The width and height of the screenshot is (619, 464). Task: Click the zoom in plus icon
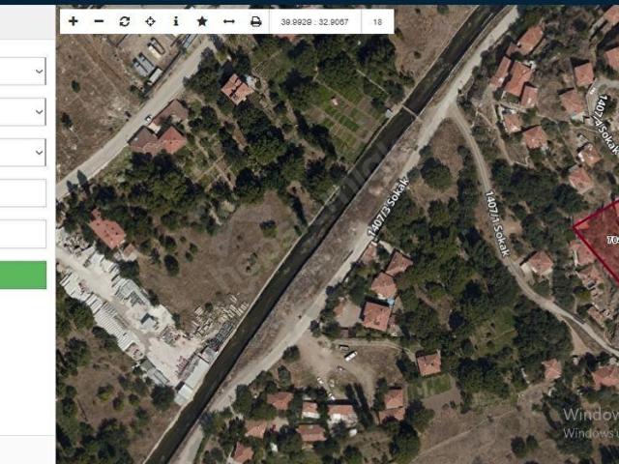(74, 21)
